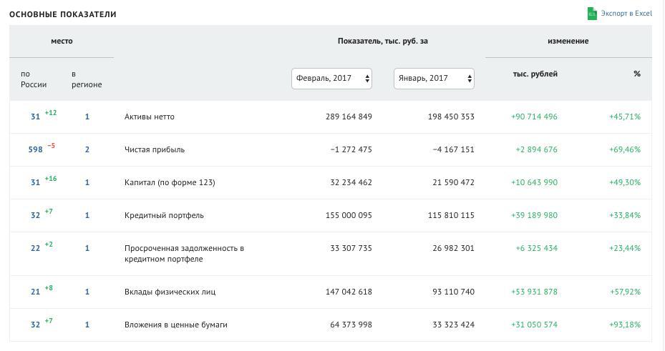The width and height of the screenshot is (665, 351).
Task: Click the rank shift +8 for Вклады
Action: (49, 288)
